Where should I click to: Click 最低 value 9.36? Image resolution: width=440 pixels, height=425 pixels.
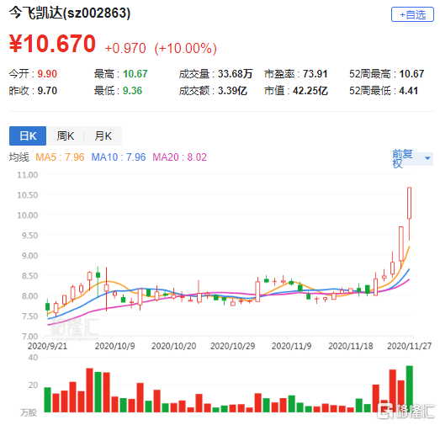click(x=132, y=91)
